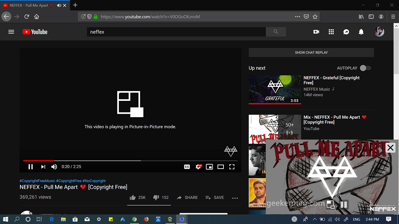Like the video with thumbs up
The height and width of the screenshot is (224, 399).
137,198
